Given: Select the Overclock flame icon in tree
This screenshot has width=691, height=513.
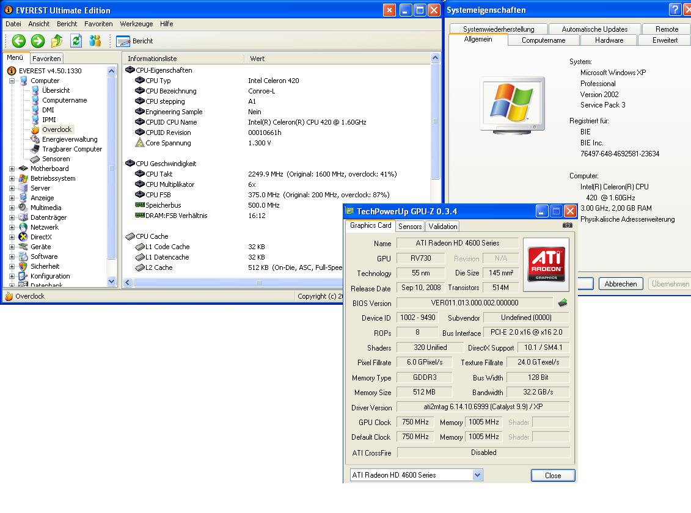Looking at the screenshot, I should click(x=35, y=129).
